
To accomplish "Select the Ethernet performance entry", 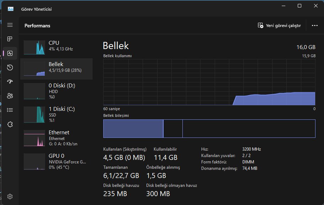I will point(56,138).
